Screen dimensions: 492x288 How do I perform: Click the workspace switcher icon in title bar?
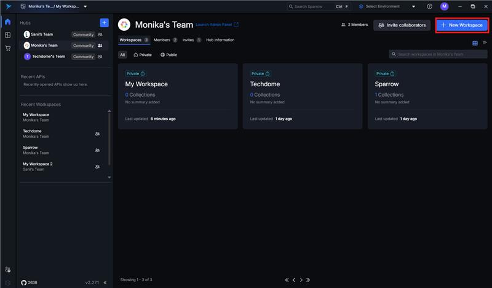coord(23,6)
